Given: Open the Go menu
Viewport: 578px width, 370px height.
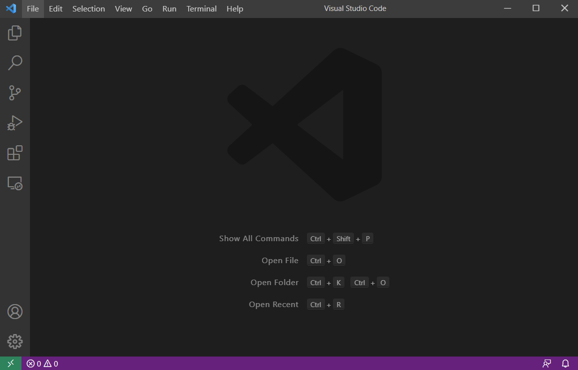Looking at the screenshot, I should click(147, 8).
